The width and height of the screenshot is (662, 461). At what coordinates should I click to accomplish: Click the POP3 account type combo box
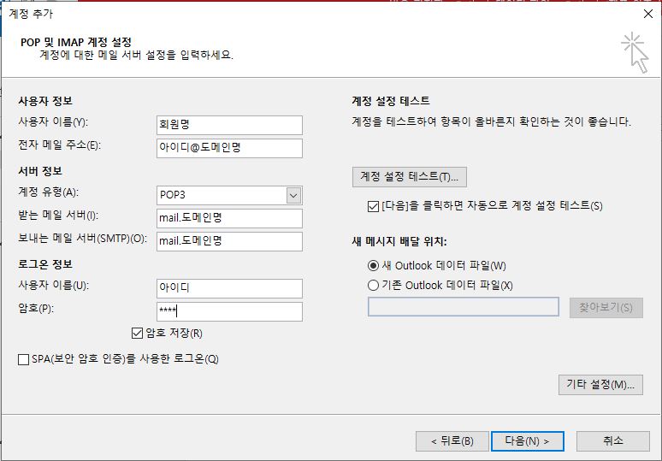[x=222, y=195]
